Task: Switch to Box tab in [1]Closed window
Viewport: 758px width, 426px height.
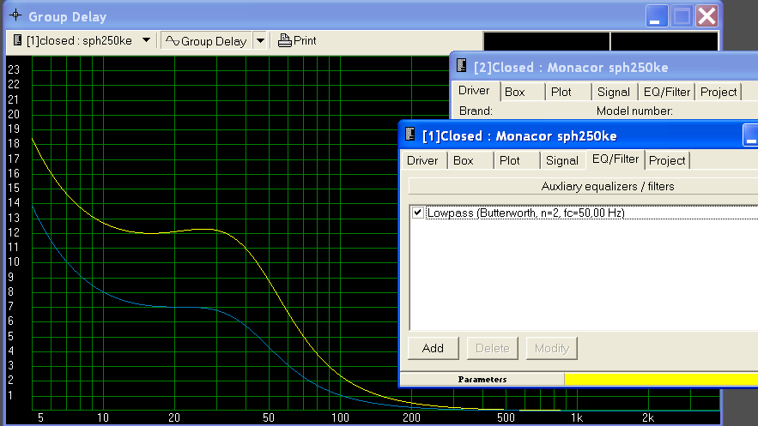Action: click(x=469, y=160)
